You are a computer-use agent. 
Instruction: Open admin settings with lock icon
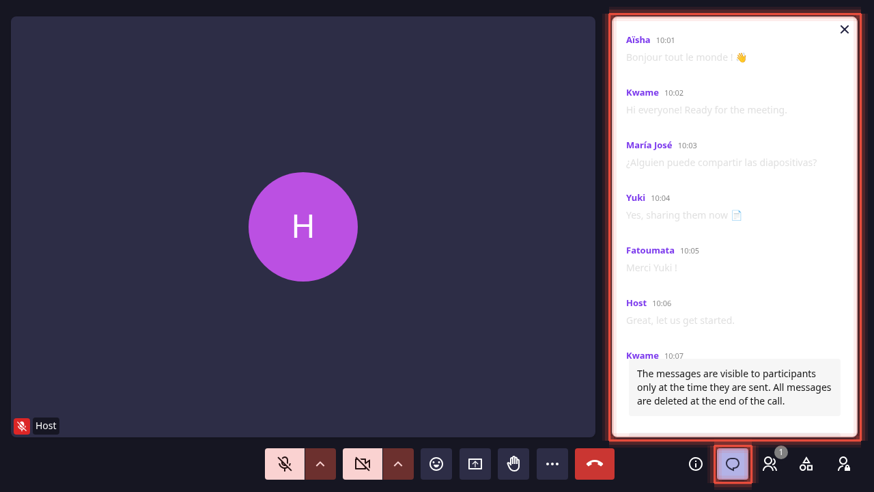(843, 464)
